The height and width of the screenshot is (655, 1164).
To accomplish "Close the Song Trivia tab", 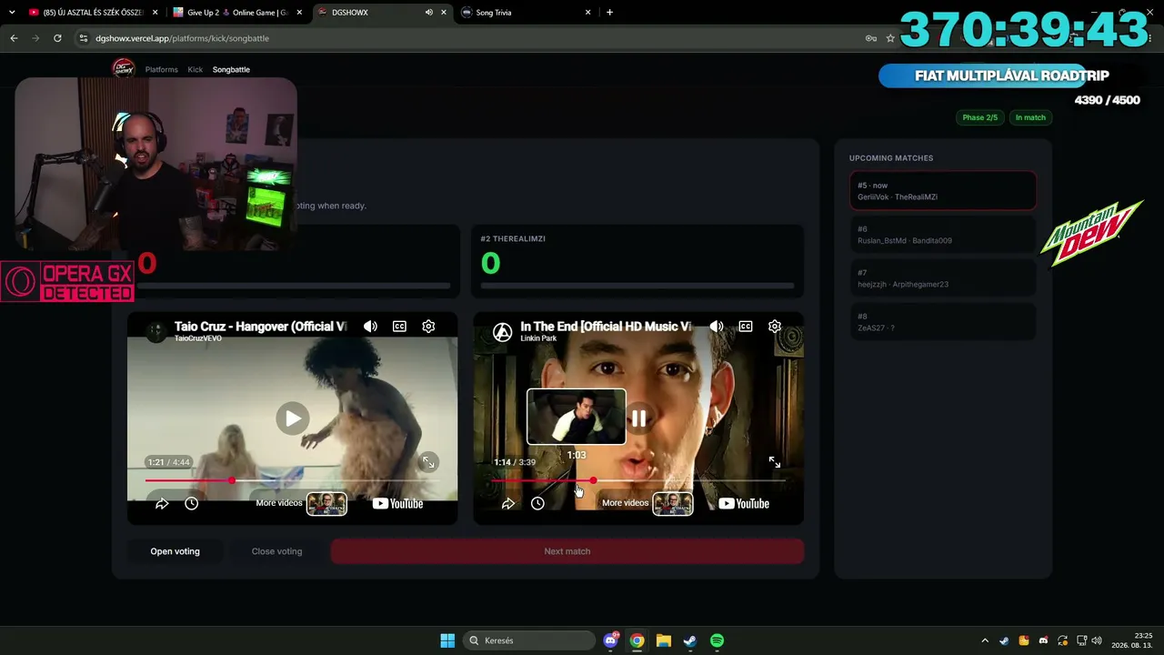I will pyautogui.click(x=588, y=13).
